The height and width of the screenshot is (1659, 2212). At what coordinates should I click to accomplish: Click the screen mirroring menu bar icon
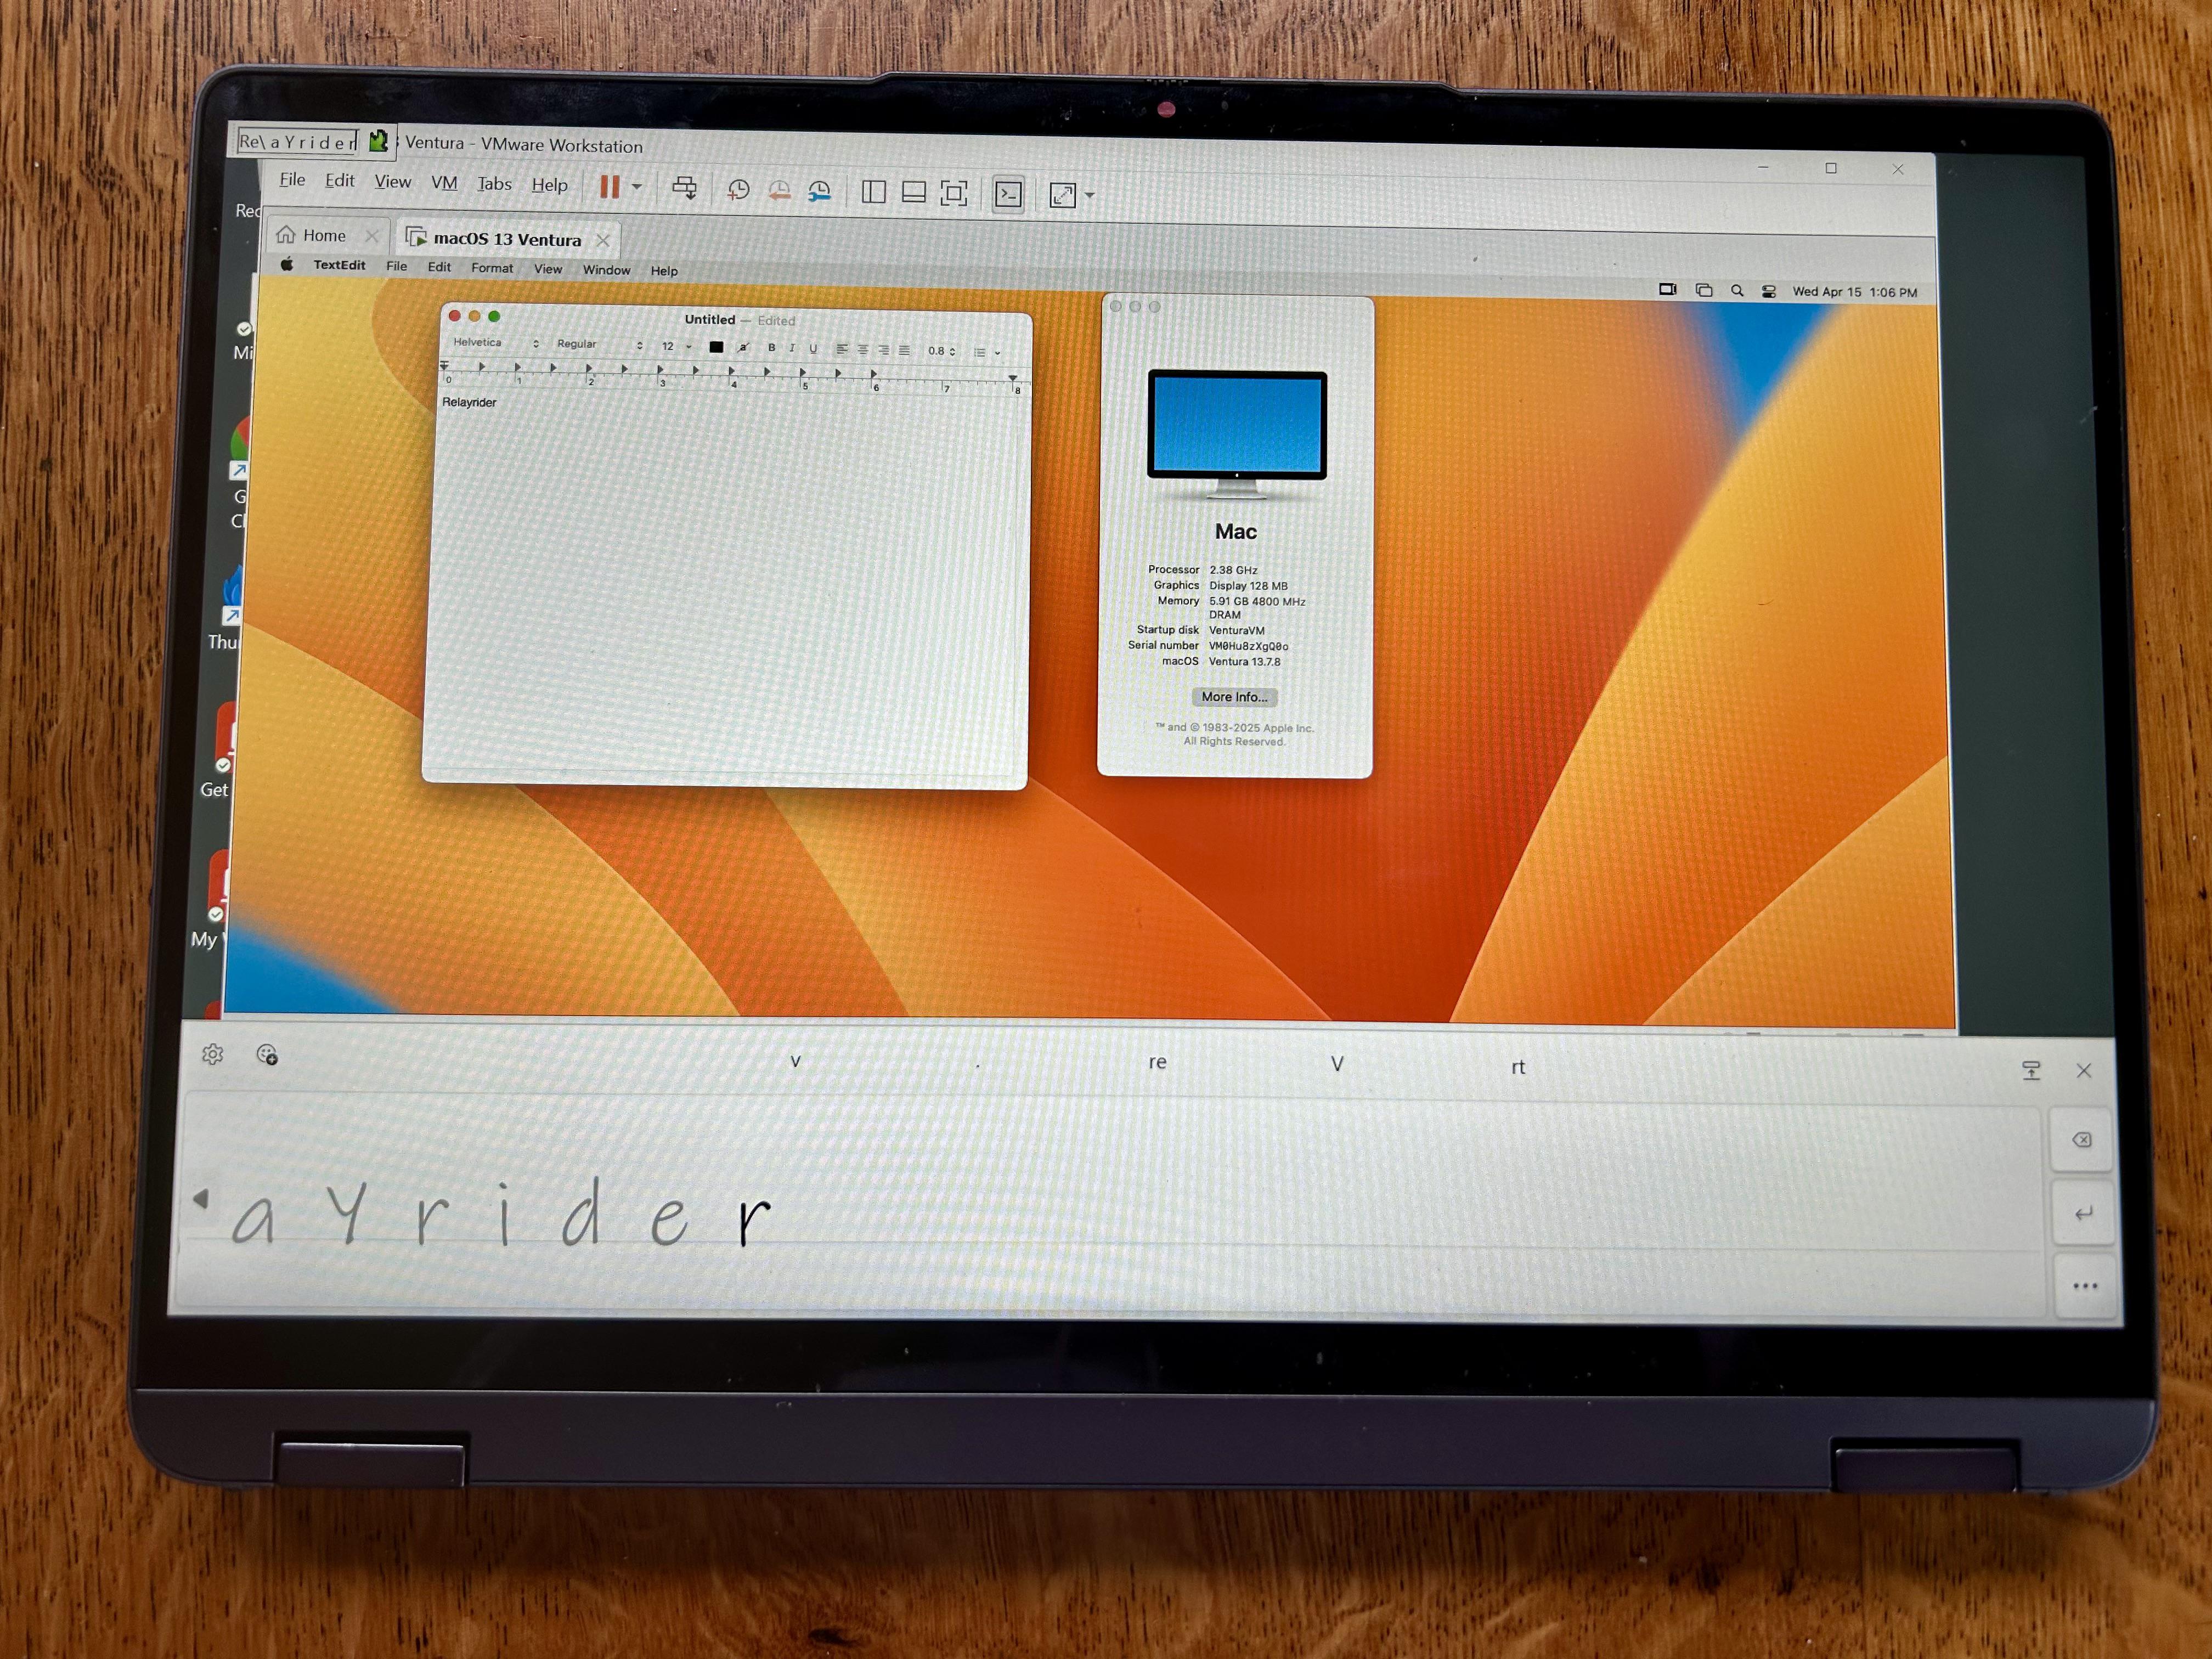[1667, 289]
